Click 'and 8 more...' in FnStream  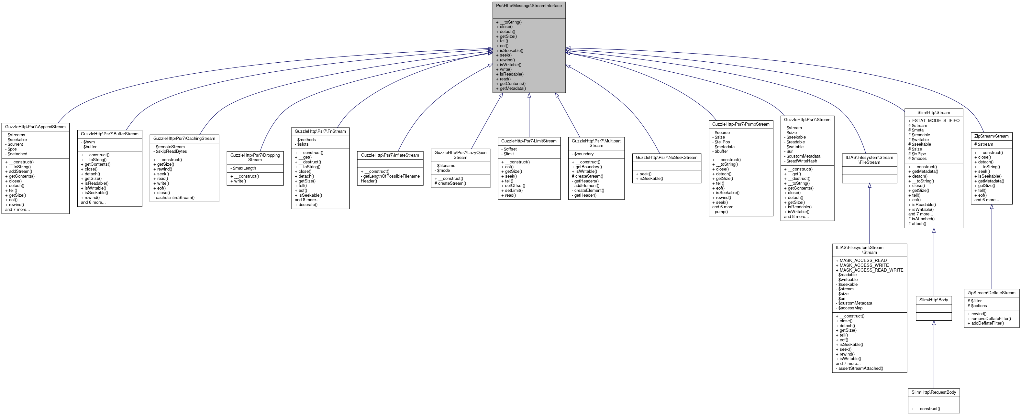tap(307, 200)
